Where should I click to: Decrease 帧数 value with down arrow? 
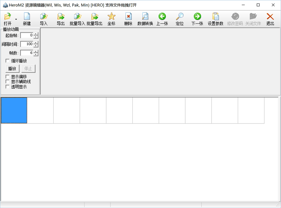tap(36, 54)
